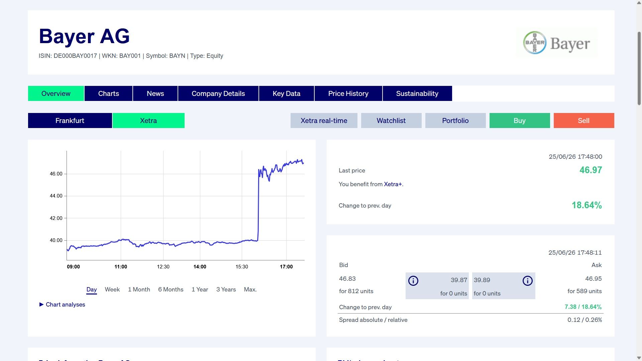Switch chart range to Week
This screenshot has height=361, width=642.
coord(112,289)
